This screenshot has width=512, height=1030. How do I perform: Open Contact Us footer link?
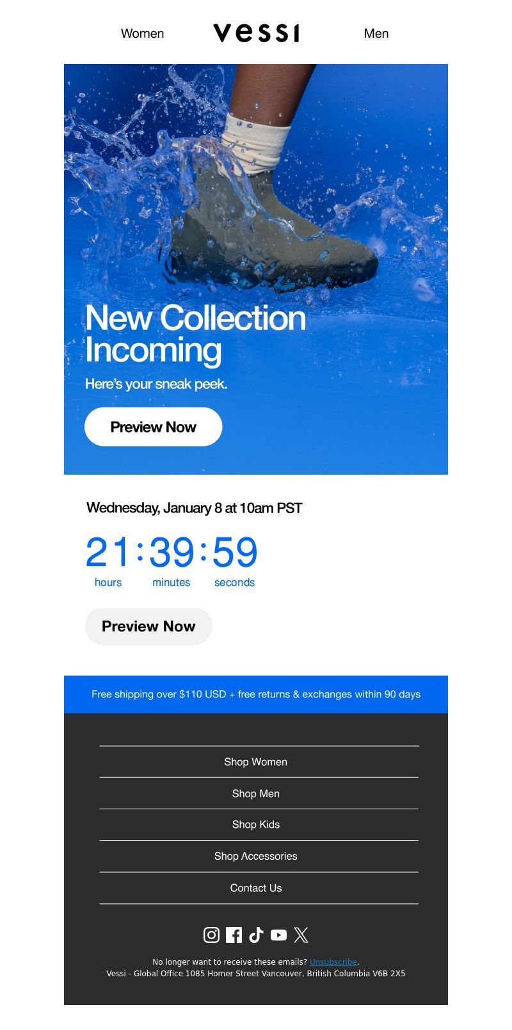tap(256, 888)
